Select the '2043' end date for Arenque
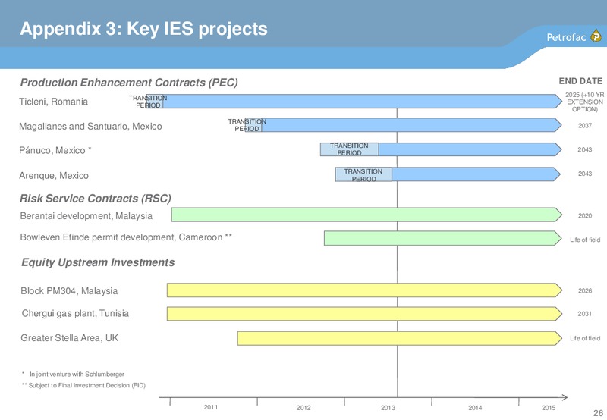The image size is (607, 420). click(585, 174)
